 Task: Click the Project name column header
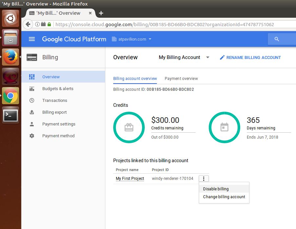click(x=127, y=170)
